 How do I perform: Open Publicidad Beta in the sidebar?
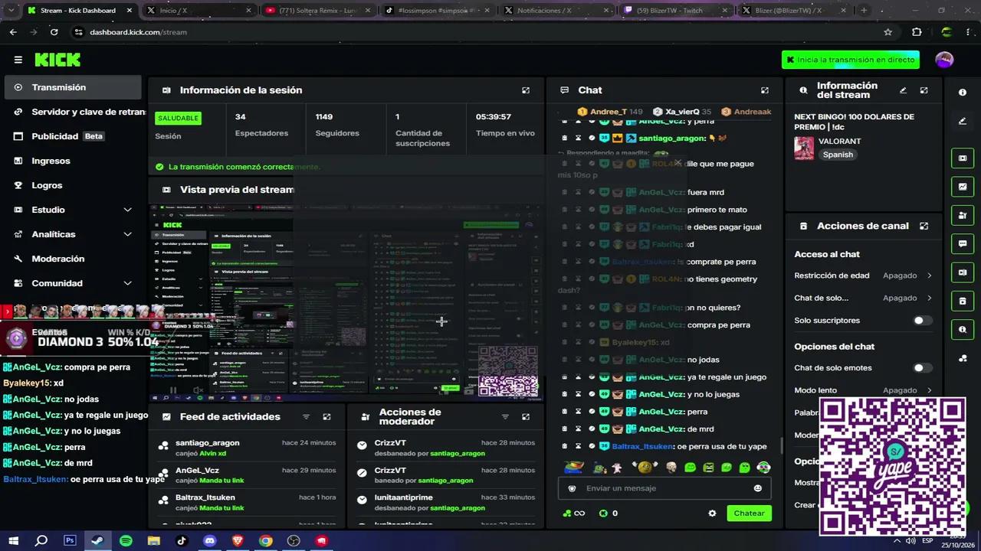coord(74,136)
